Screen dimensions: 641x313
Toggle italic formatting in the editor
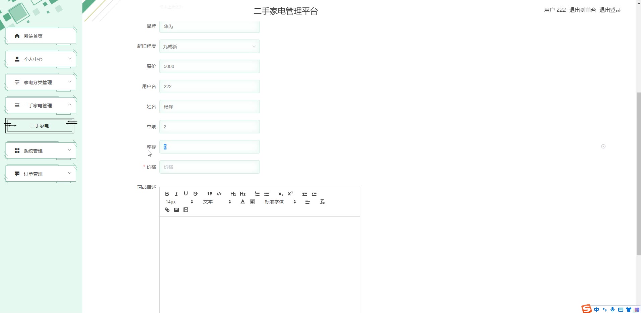click(176, 194)
